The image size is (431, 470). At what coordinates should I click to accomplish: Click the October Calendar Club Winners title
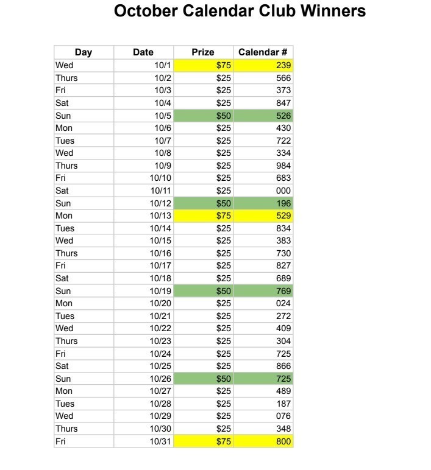tap(240, 11)
